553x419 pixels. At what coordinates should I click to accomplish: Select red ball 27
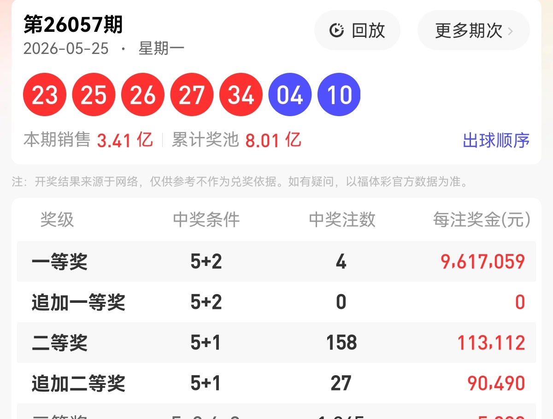[192, 95]
